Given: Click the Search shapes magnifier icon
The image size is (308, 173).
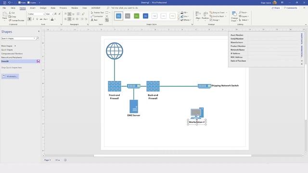Looking at the screenshot, I should point(38,38).
